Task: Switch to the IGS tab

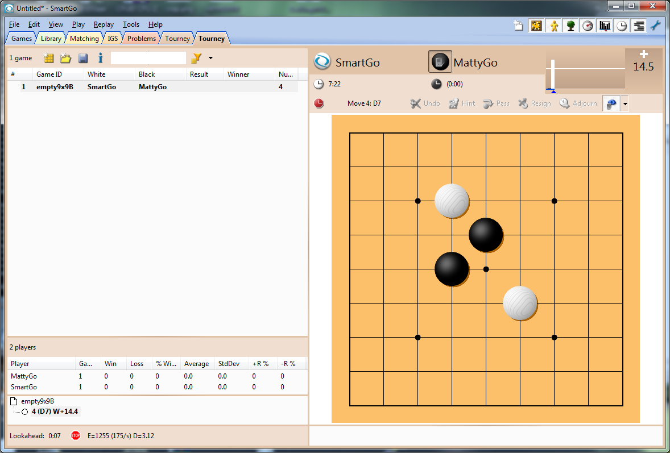Action: pyautogui.click(x=113, y=39)
